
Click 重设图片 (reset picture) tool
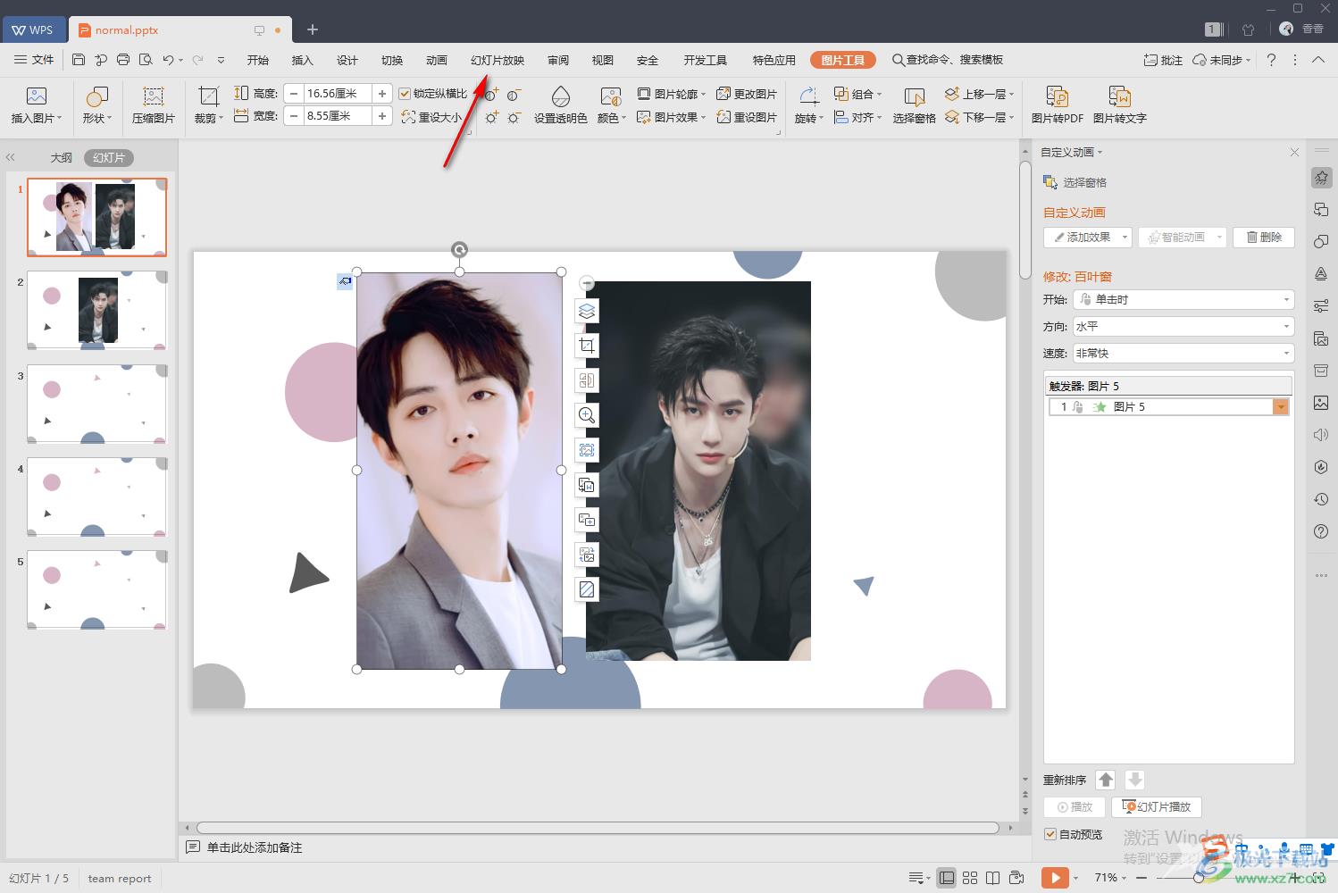747,117
